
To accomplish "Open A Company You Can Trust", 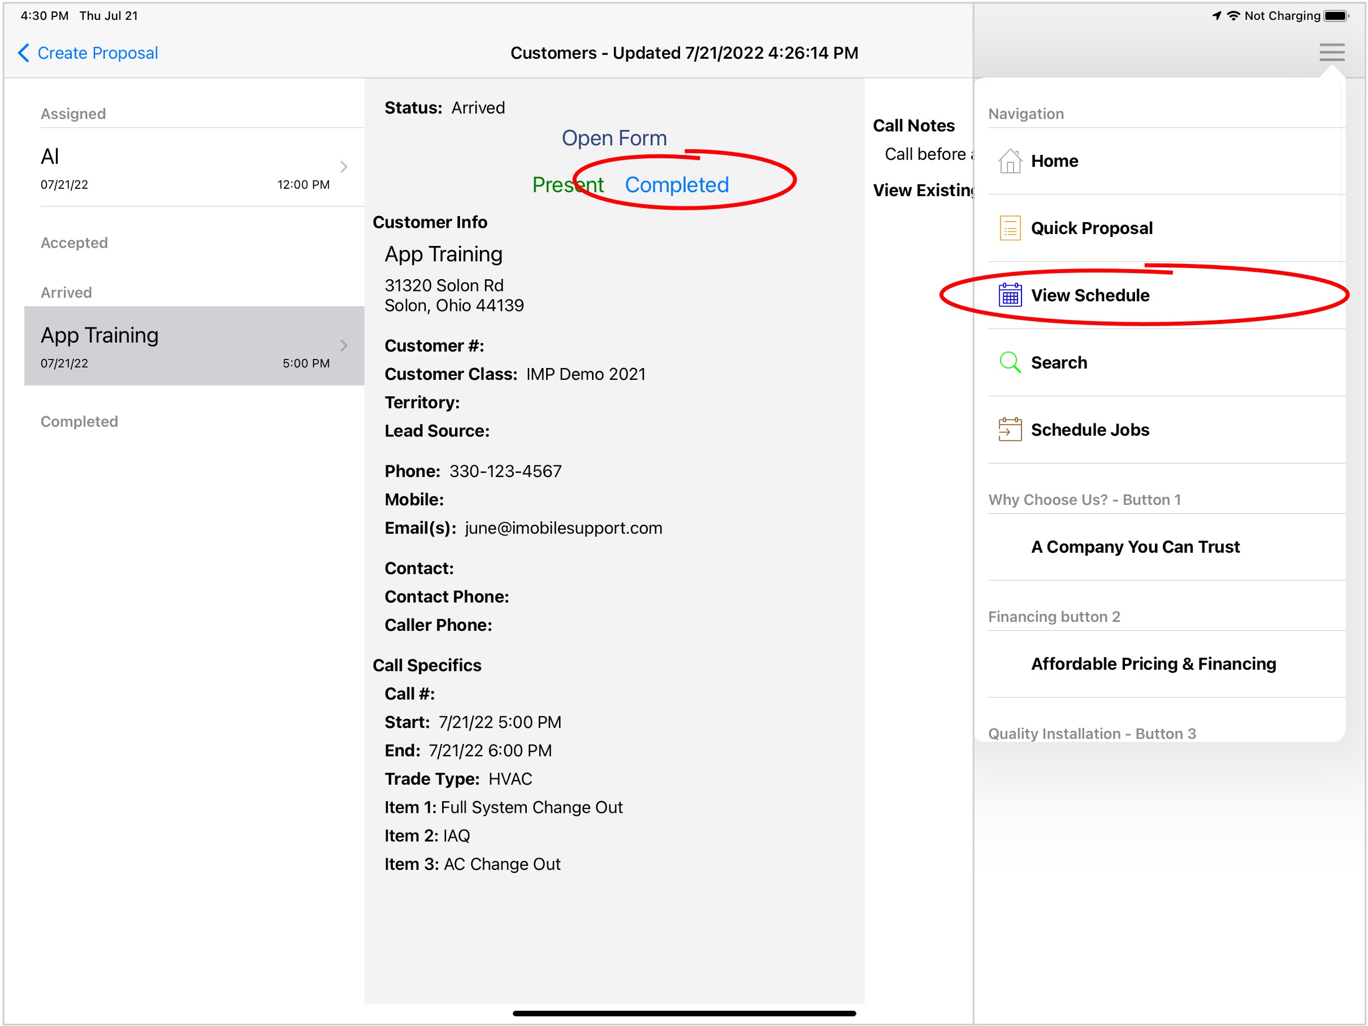I will (x=1166, y=547).
